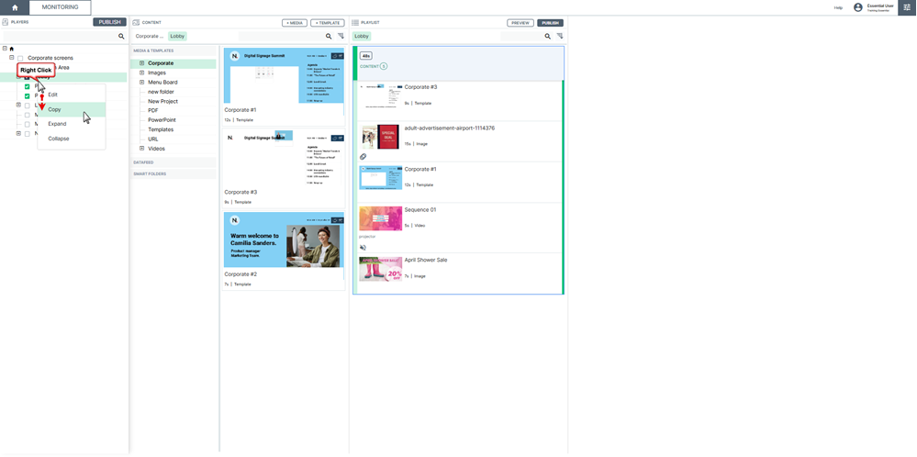The image size is (917, 457).
Task: Click the magnifier in Players search
Action: point(122,36)
